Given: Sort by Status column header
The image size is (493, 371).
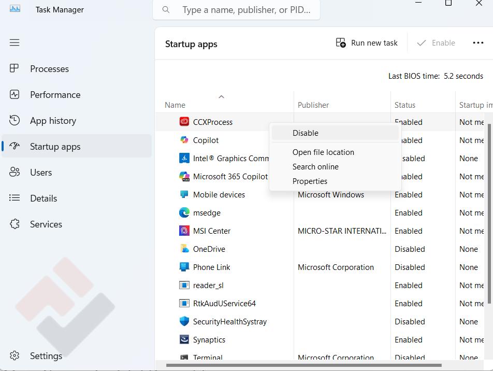Looking at the screenshot, I should [404, 105].
